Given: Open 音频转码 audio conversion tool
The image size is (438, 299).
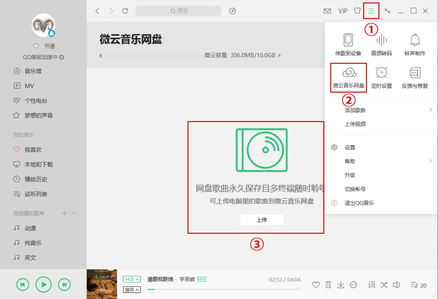Looking at the screenshot, I should click(x=382, y=44).
